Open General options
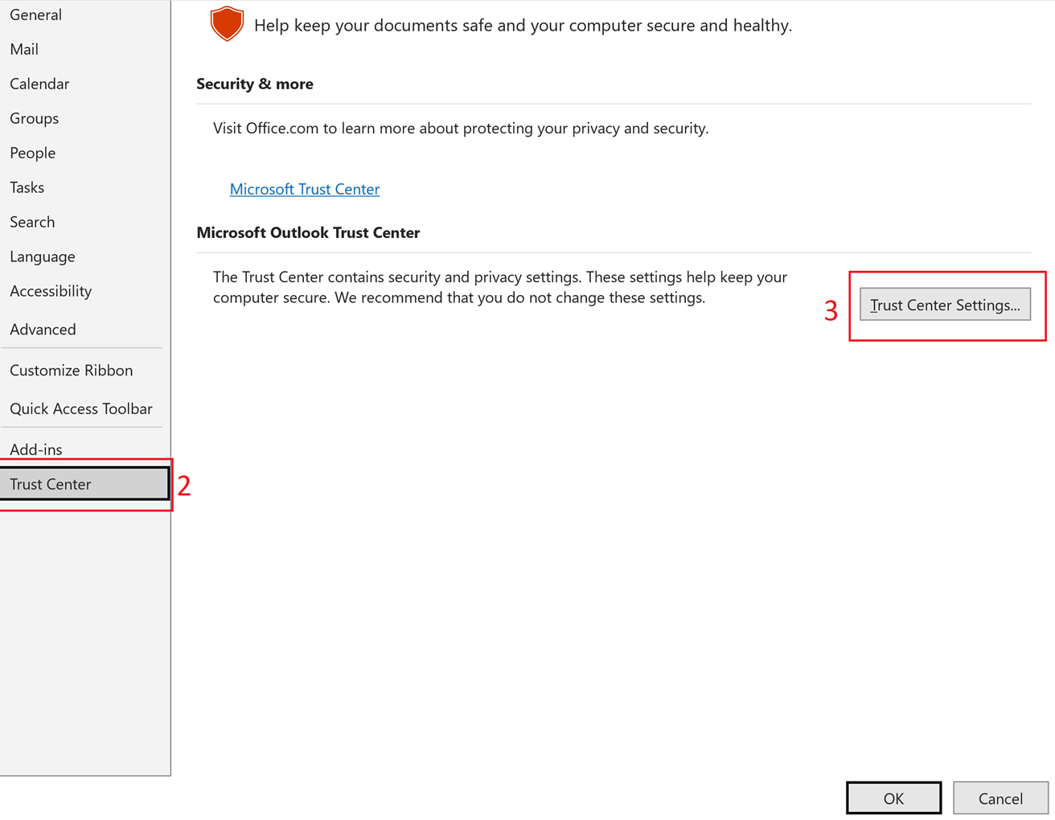The height and width of the screenshot is (820, 1055). click(35, 14)
